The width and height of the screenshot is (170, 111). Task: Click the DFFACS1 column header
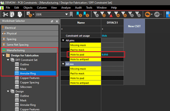click(112, 23)
